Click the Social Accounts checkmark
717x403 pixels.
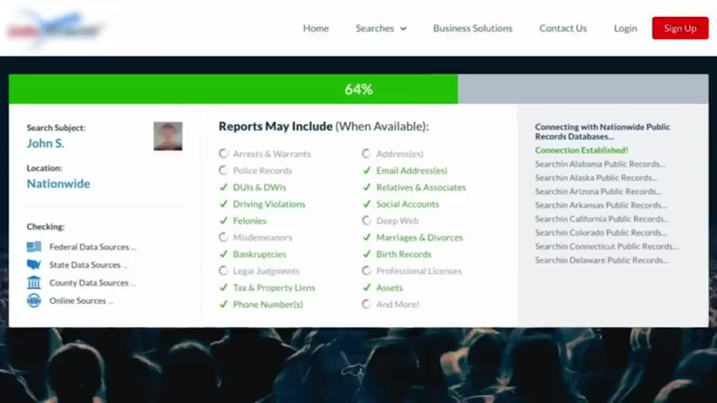pyautogui.click(x=367, y=204)
